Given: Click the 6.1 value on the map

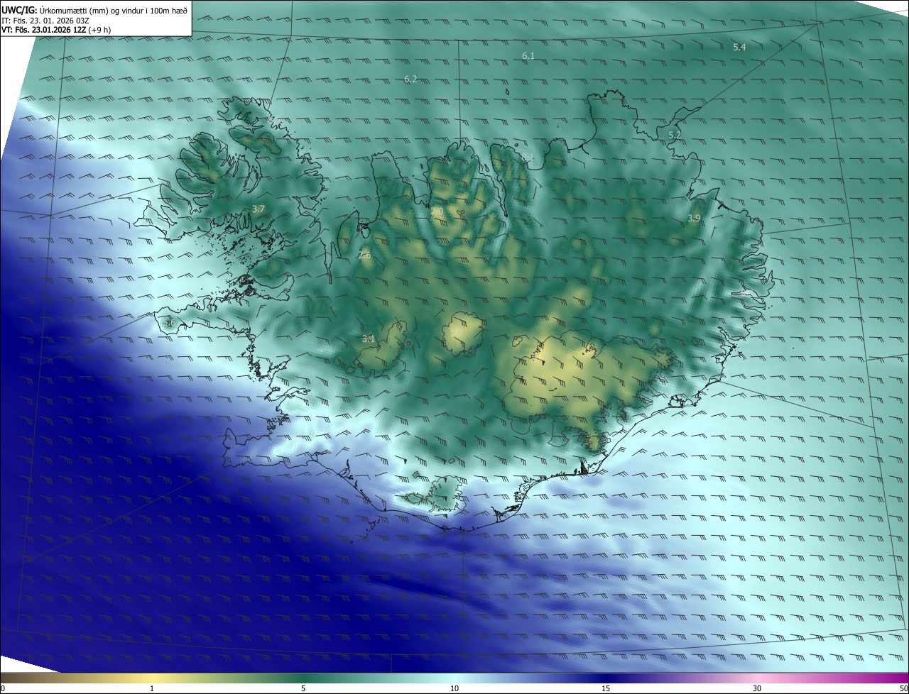Looking at the screenshot, I should tap(528, 55).
